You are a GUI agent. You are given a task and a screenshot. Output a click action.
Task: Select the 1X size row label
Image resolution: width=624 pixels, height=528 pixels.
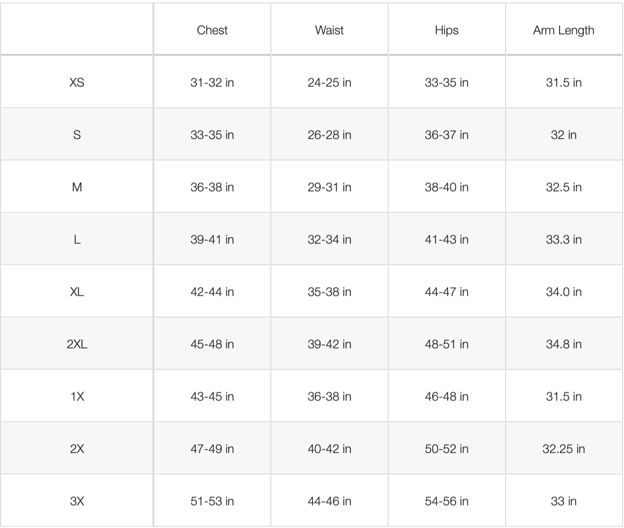pyautogui.click(x=77, y=397)
